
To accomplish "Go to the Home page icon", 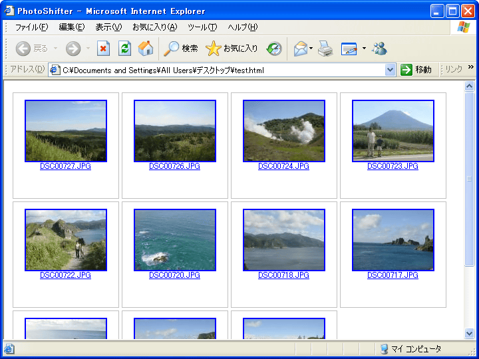I will coord(146,49).
